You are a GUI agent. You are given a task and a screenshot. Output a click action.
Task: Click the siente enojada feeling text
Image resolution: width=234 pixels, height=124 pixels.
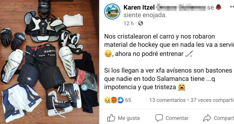click(145, 15)
